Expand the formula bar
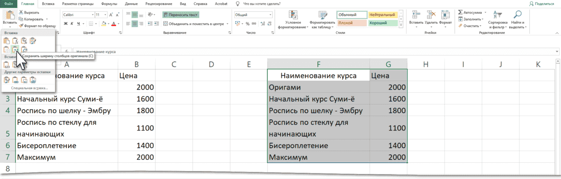The height and width of the screenshot is (179, 561). pyautogui.click(x=557, y=52)
